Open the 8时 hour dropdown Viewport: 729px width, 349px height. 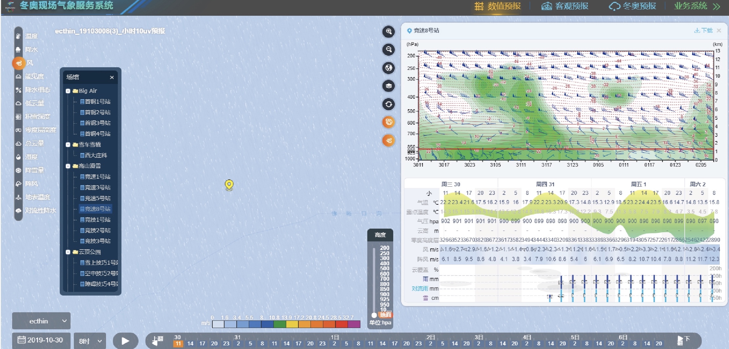coord(90,341)
